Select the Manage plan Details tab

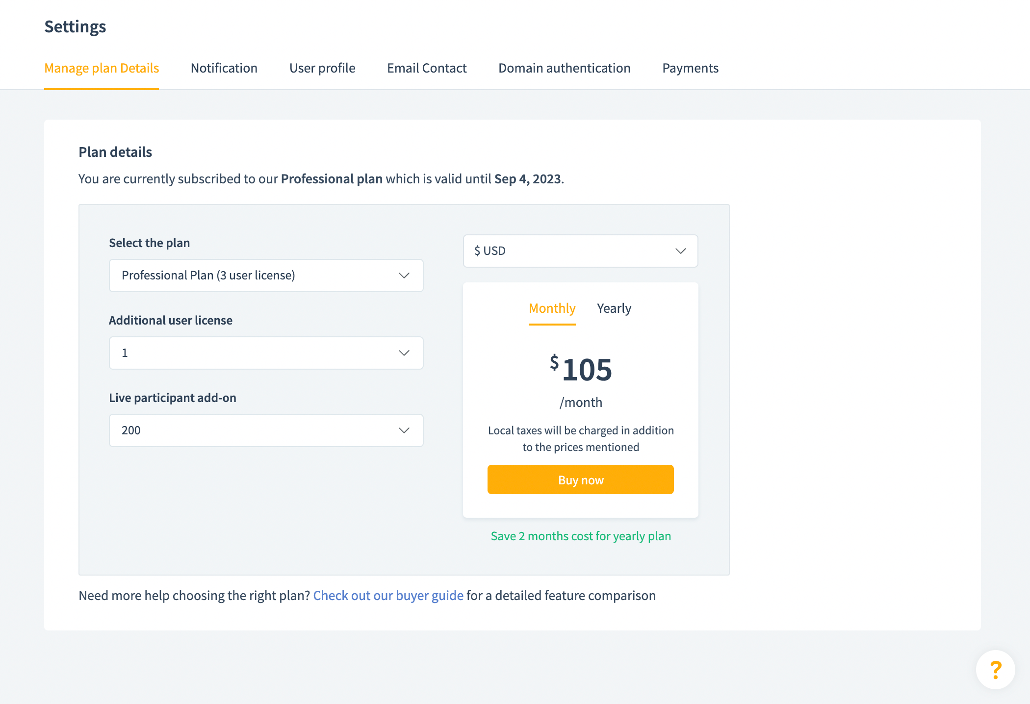[102, 68]
